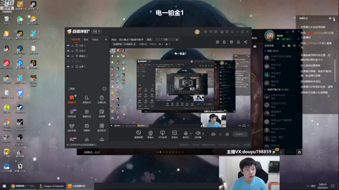Screen dimensions: 339x190
Task: Open toolbox more options circle icon
Action: [x=104, y=89]
